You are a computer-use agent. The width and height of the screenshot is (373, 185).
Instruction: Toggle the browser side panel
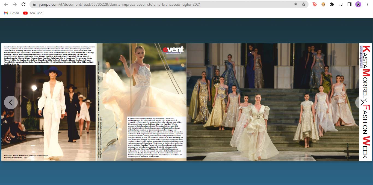click(x=349, y=4)
